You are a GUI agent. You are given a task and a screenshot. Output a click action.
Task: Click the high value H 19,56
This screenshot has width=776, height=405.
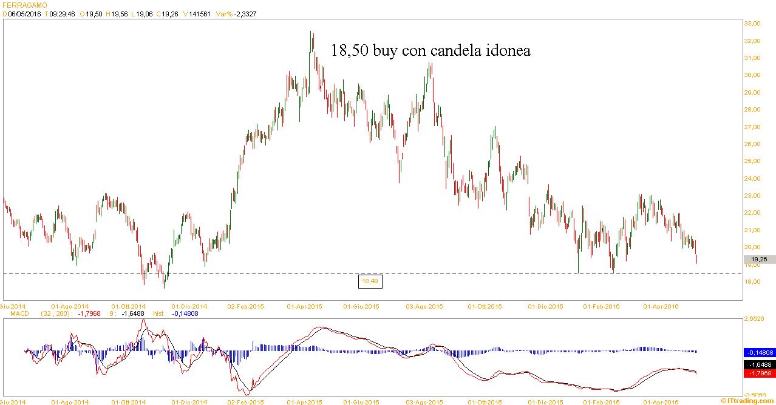117,13
